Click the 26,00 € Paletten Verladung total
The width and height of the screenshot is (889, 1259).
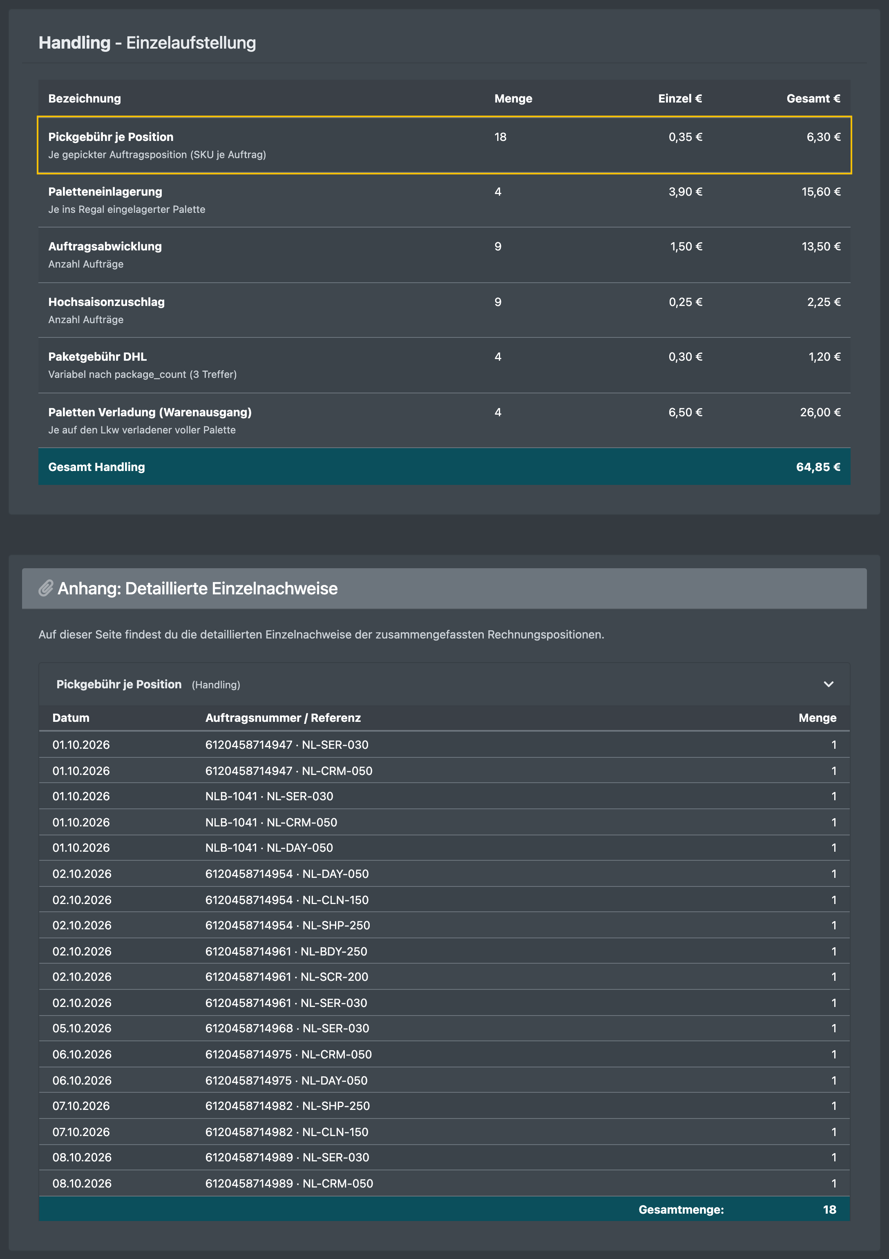pos(820,412)
